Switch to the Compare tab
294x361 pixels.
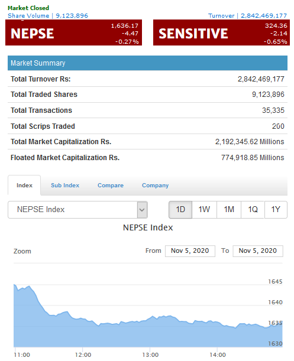(111, 186)
